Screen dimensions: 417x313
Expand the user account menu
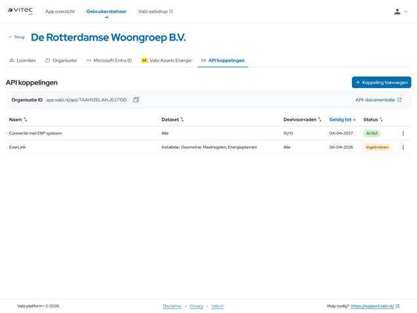[401, 11]
